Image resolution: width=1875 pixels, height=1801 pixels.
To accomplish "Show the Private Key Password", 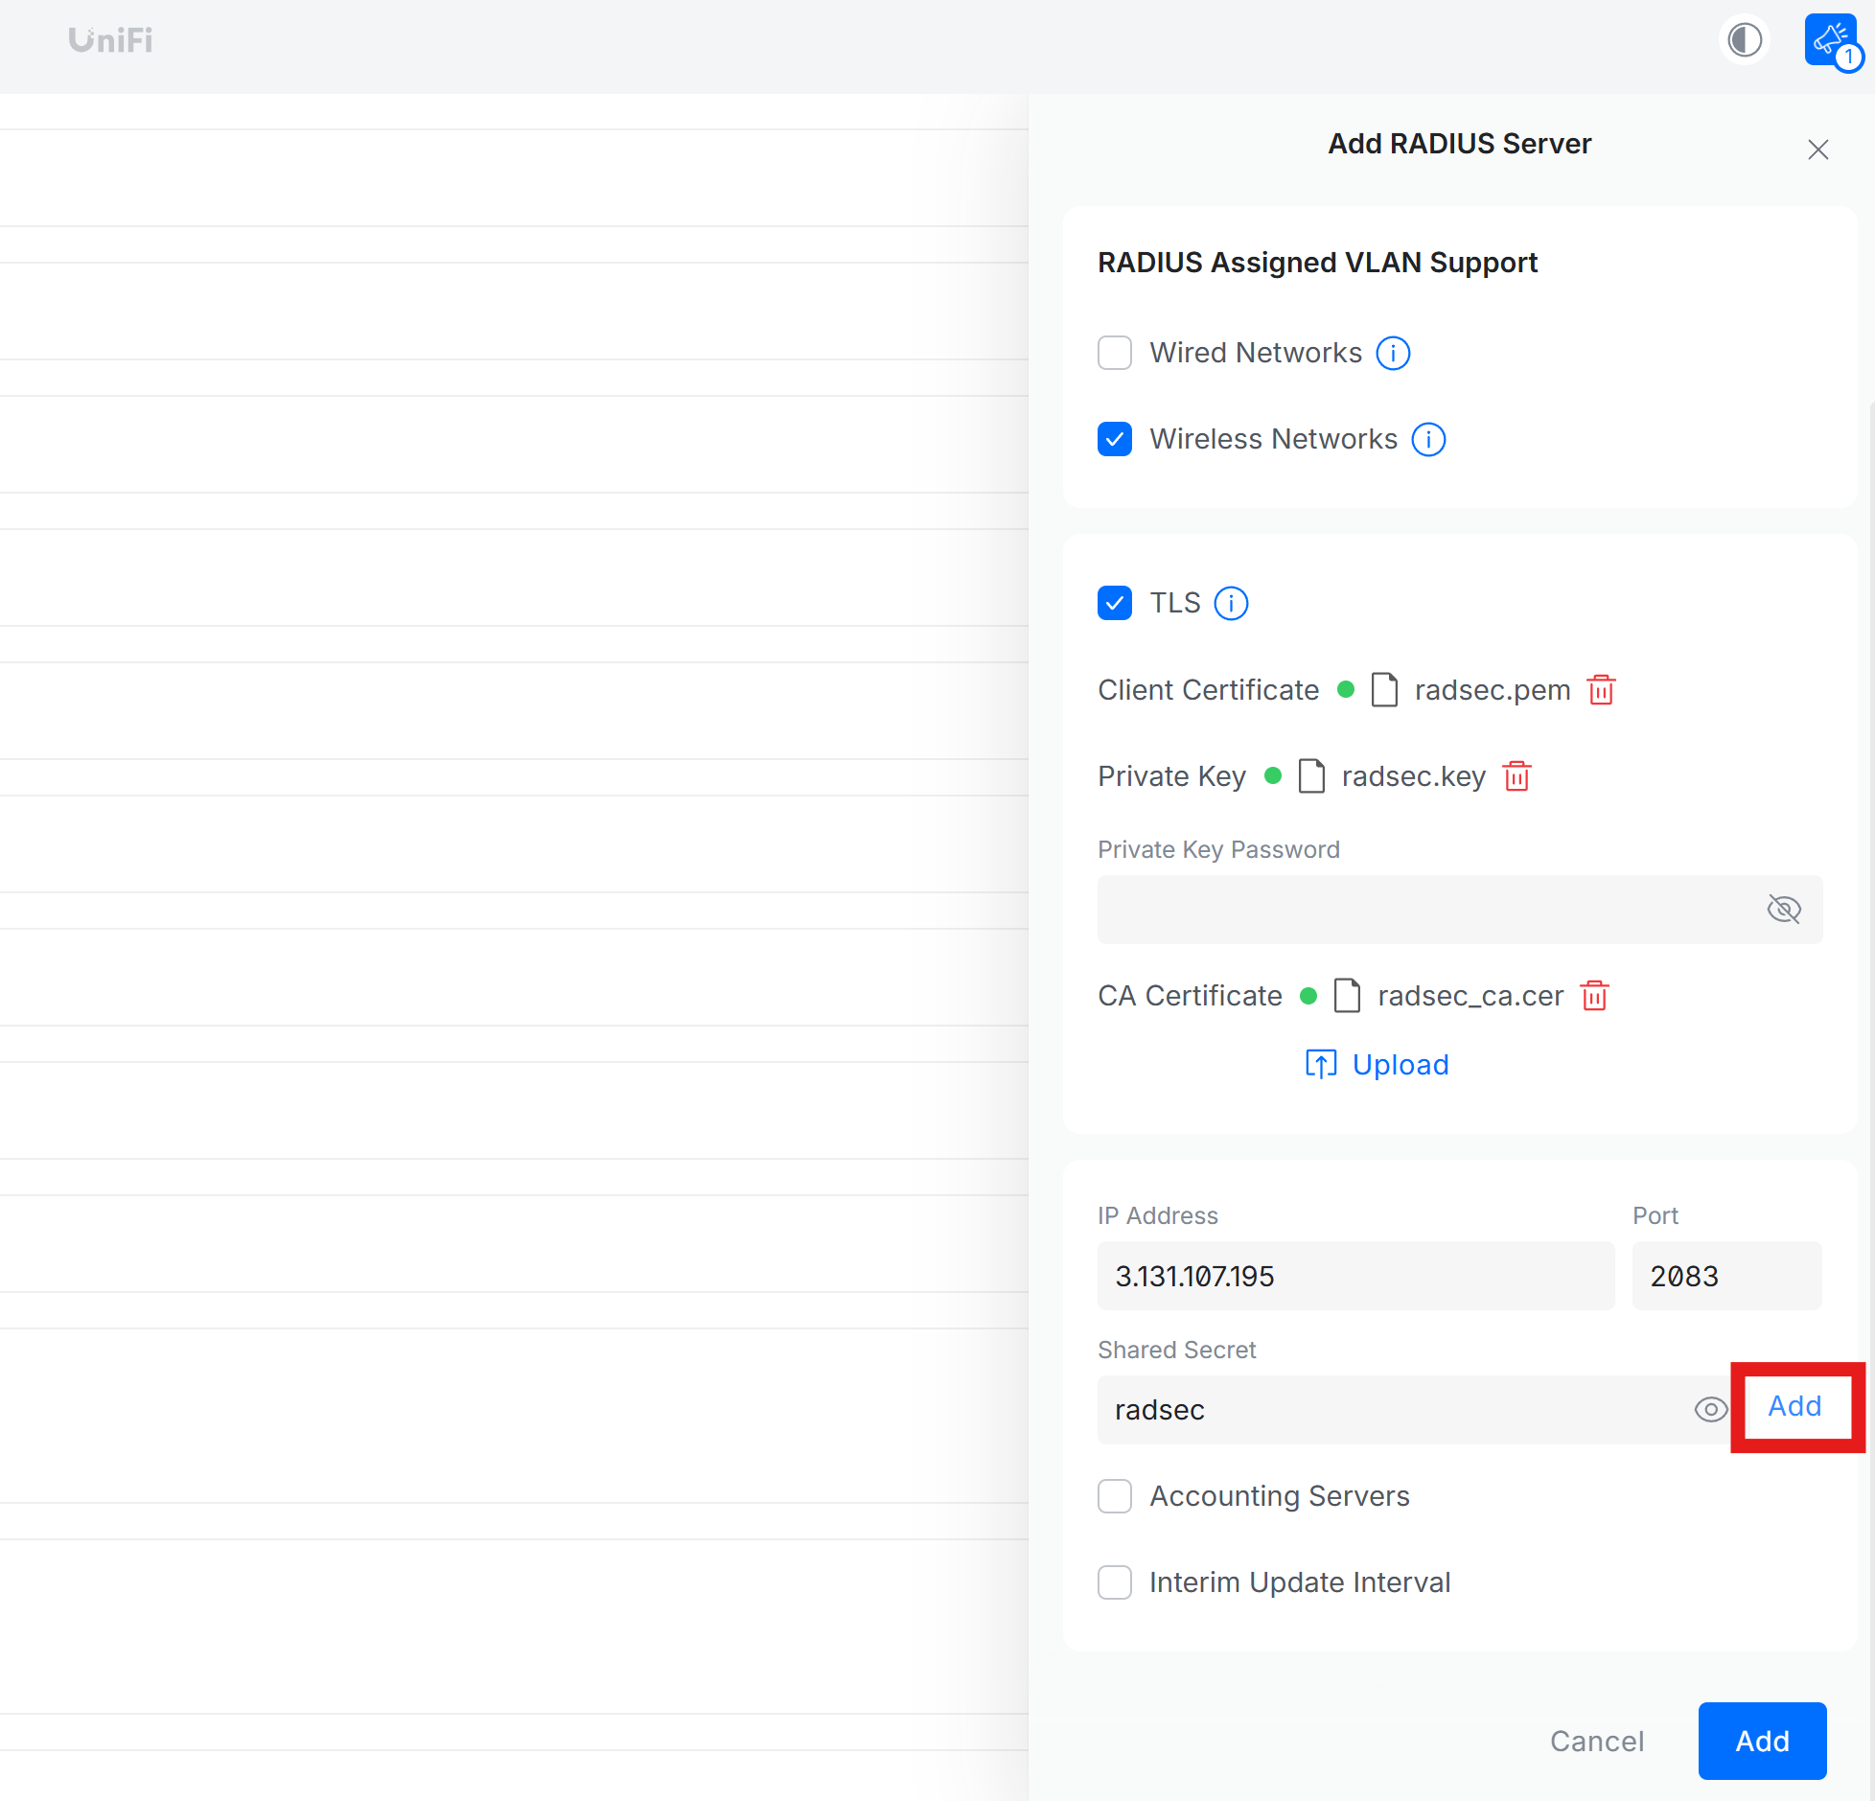I will point(1784,910).
